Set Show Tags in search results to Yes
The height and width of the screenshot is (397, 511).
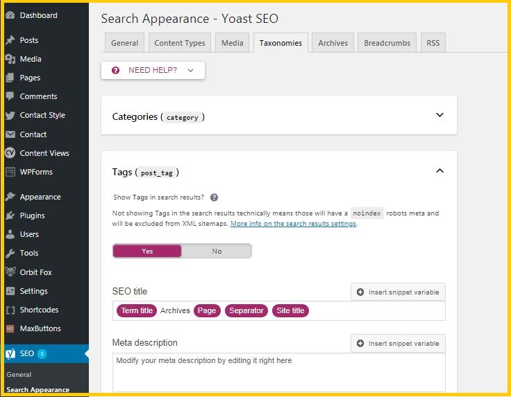147,251
